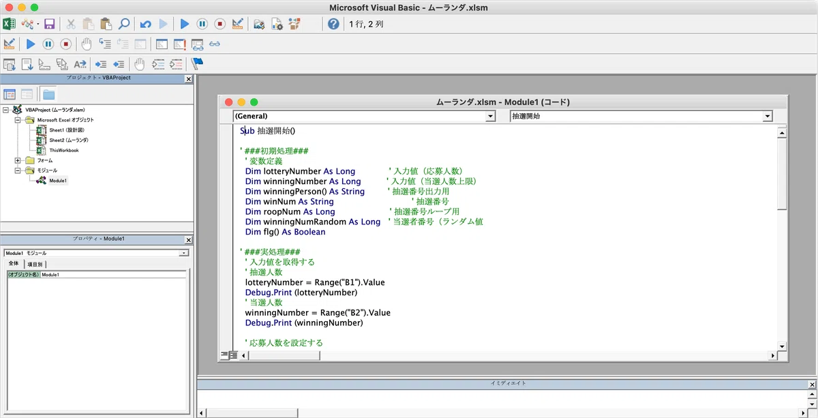Show the Locals Window from the Debug toolbar
Image resolution: width=818 pixels, height=418 pixels.
click(x=162, y=44)
